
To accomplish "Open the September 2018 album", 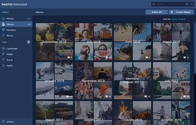I will tap(54, 42).
